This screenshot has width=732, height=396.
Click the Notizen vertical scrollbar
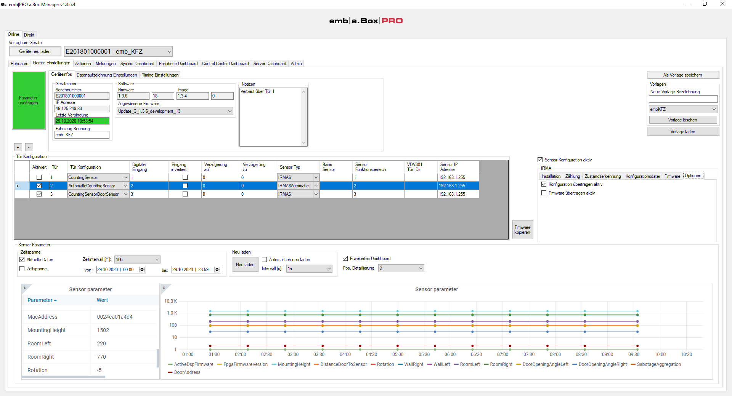point(304,117)
